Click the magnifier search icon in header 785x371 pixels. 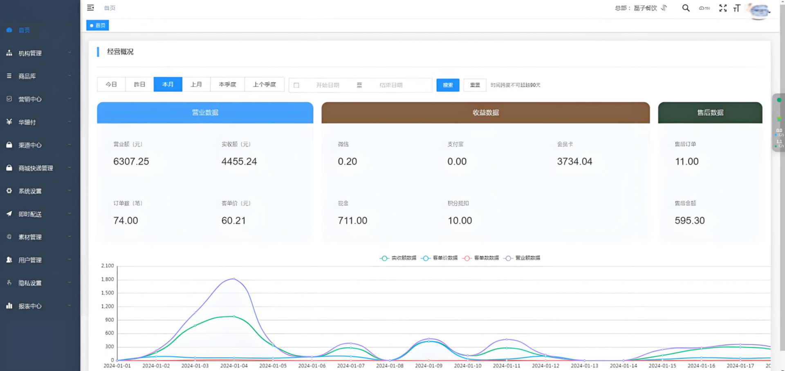pos(686,8)
